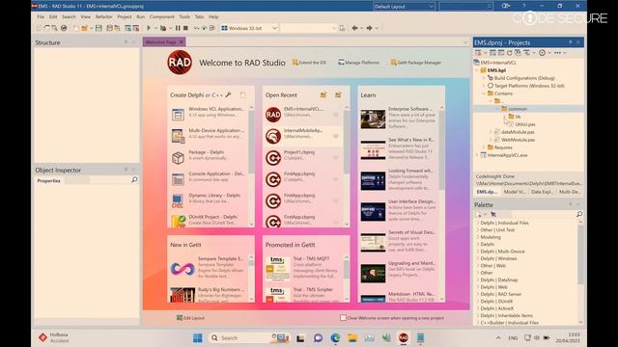The height and width of the screenshot is (347, 618).
Task: Expand Delphi | RAD Server palette category
Action: [478, 294]
